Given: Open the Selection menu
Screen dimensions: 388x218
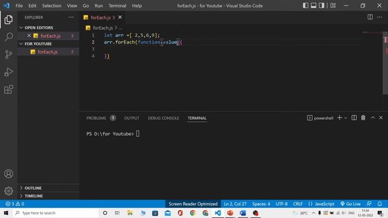Looking at the screenshot, I should [52, 5].
